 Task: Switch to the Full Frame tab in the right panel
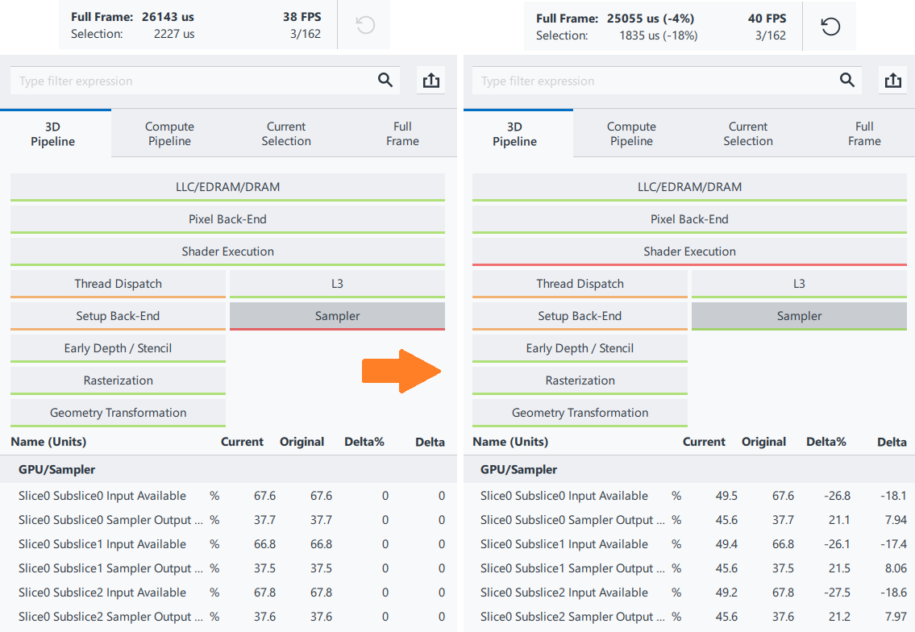(864, 134)
